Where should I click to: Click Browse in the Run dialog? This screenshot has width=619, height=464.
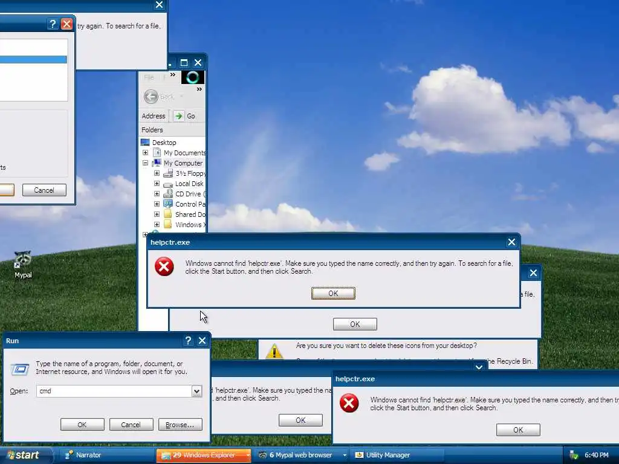(x=180, y=425)
